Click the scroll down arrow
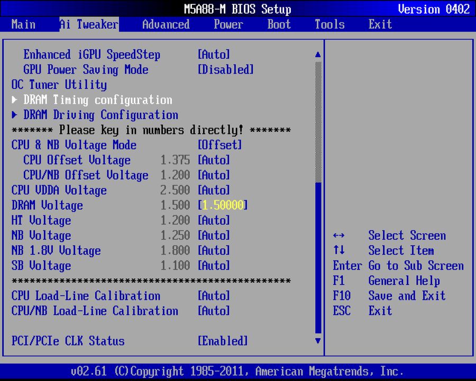 (318, 341)
